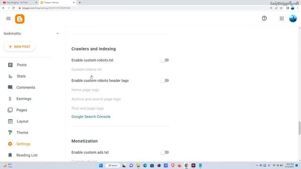
Task: Show hidden system tray icons
Action: click(x=257, y=166)
